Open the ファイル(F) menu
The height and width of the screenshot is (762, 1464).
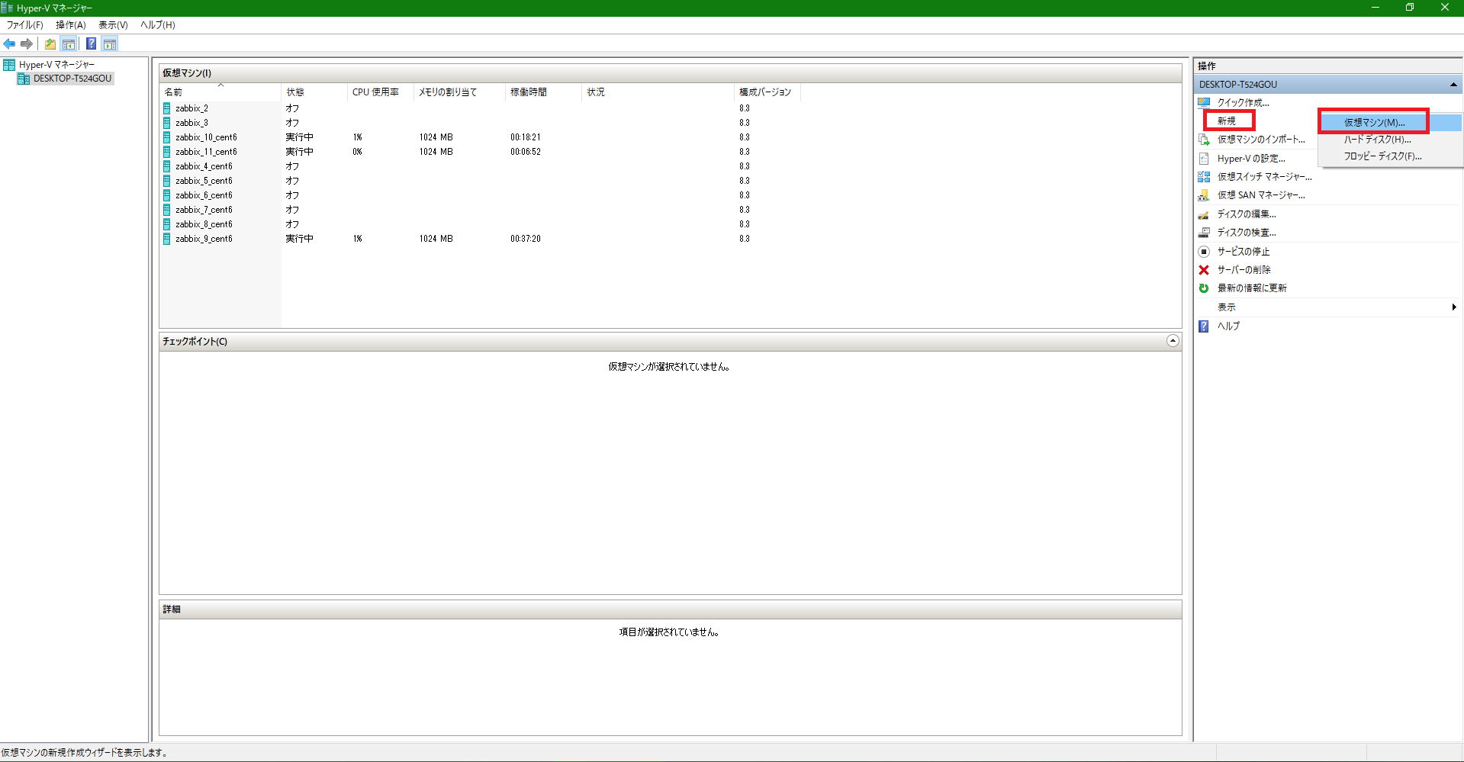click(x=25, y=25)
